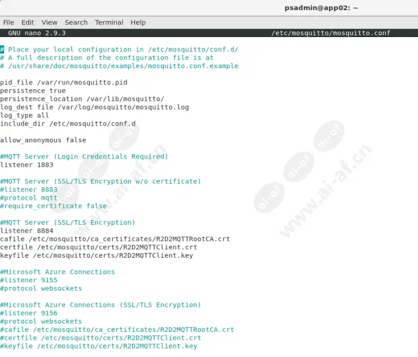Open the View menu
Viewport: 418px width, 357px height.
pos(50,23)
